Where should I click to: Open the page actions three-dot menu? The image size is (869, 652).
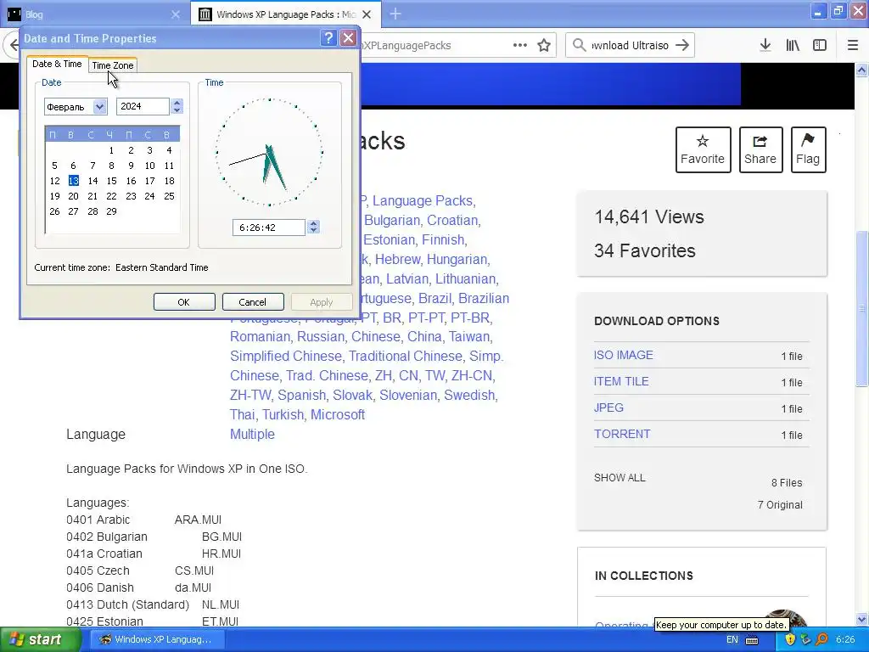(520, 45)
